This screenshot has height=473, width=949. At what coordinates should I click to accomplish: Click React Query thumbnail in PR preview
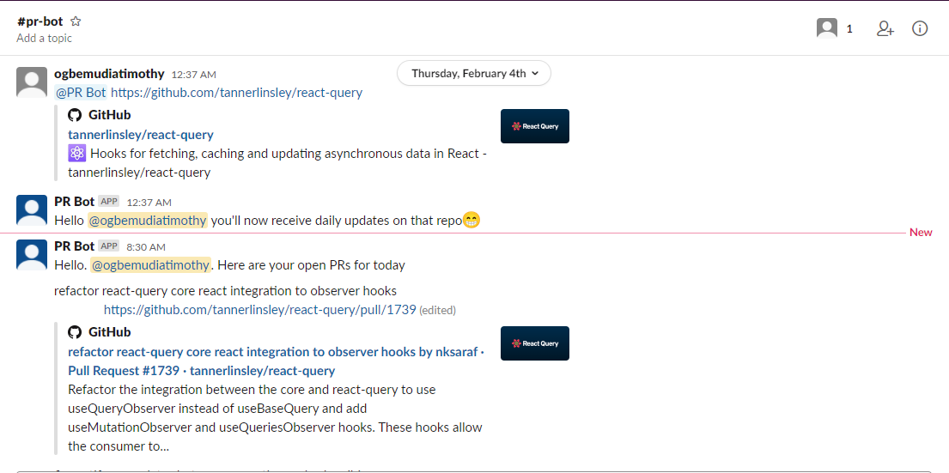pyautogui.click(x=534, y=343)
